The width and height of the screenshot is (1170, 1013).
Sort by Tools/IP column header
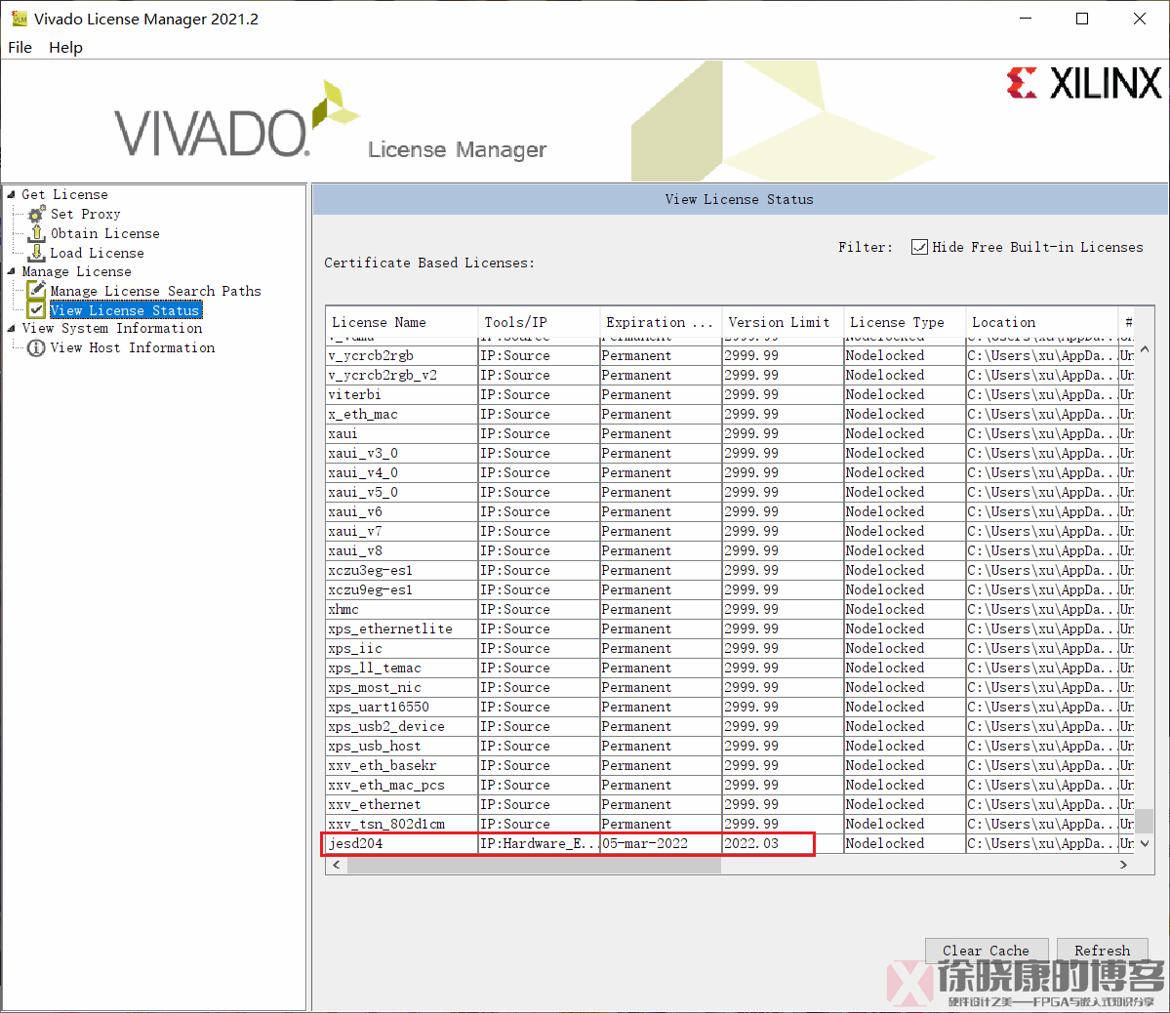[539, 322]
